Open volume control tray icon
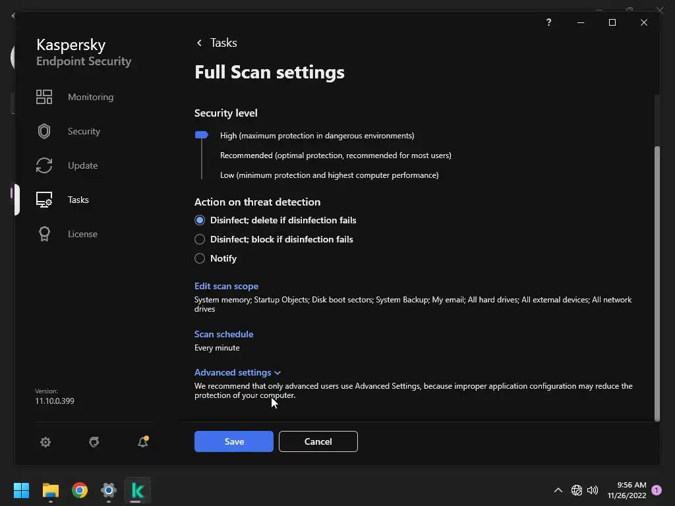Viewport: 675px width, 506px height. click(593, 490)
